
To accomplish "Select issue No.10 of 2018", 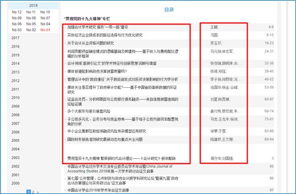I will click(45, 12).
